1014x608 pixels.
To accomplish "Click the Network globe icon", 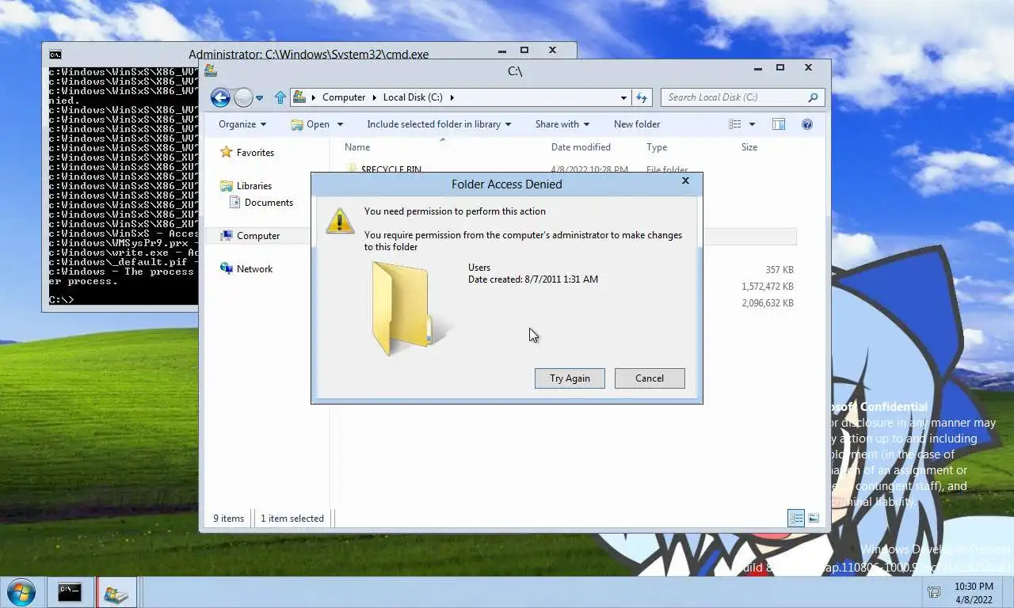I will (227, 268).
